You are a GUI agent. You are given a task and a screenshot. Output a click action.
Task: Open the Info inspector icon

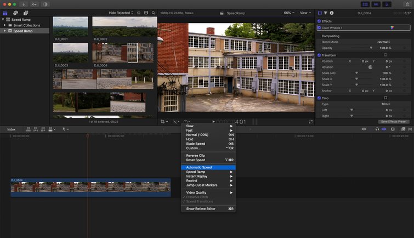pyautogui.click(x=332, y=13)
